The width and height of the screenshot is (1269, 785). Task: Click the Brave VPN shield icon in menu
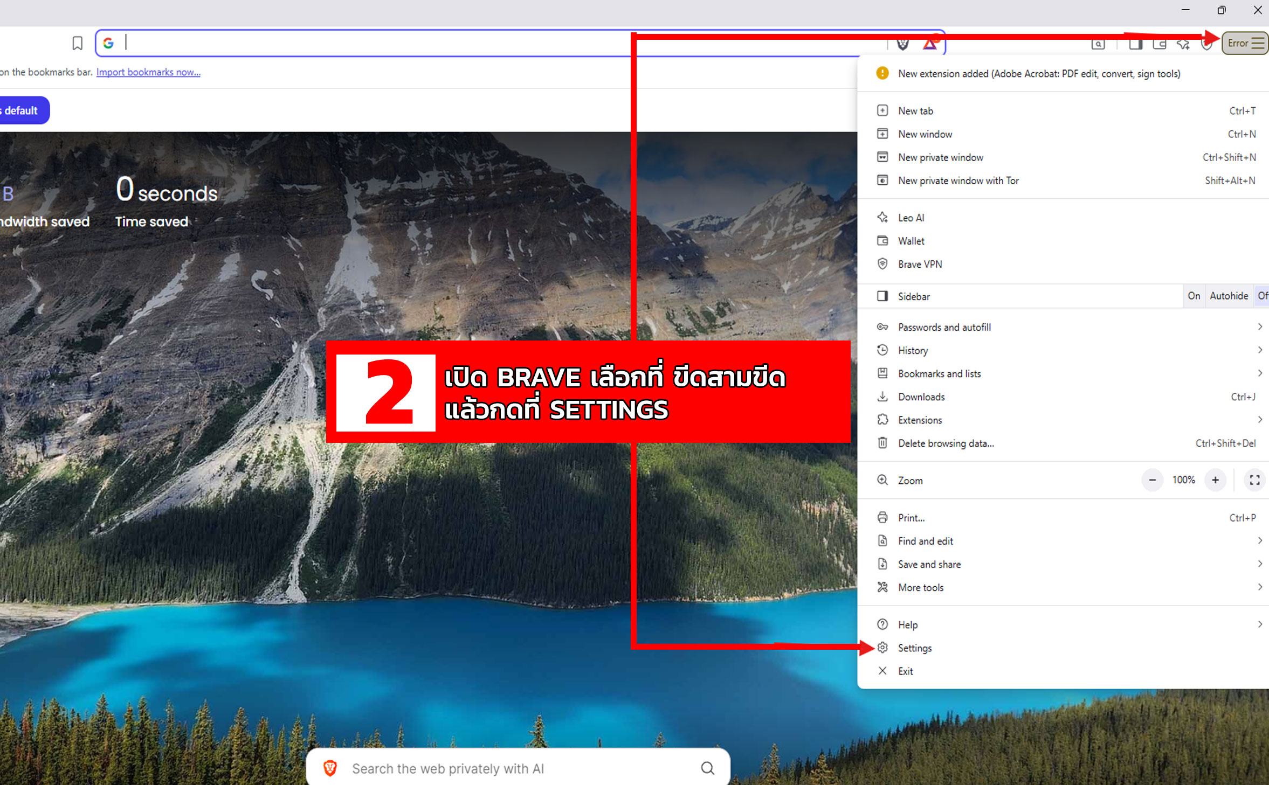(882, 263)
